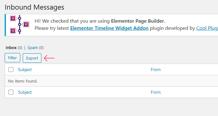Switch to the Spam view
Image resolution: width=218 pixels, height=116 pixels.
pyautogui.click(x=32, y=48)
